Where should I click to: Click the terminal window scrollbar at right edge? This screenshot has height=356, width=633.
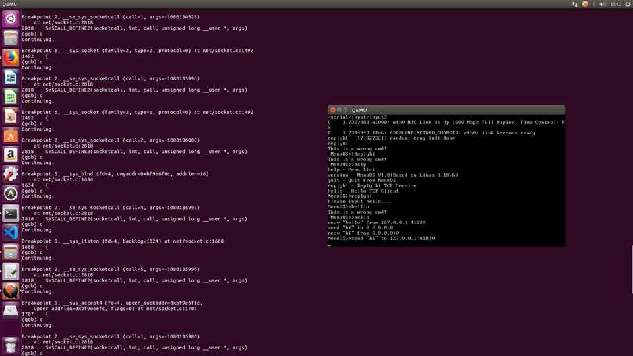[x=632, y=269]
